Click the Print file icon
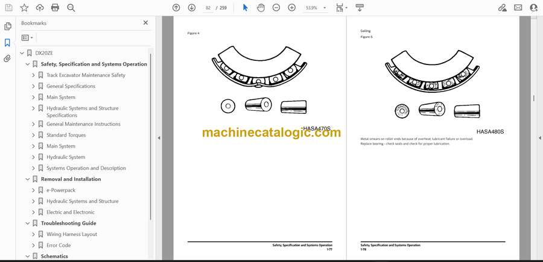543x262 pixels. pyautogui.click(x=56, y=8)
